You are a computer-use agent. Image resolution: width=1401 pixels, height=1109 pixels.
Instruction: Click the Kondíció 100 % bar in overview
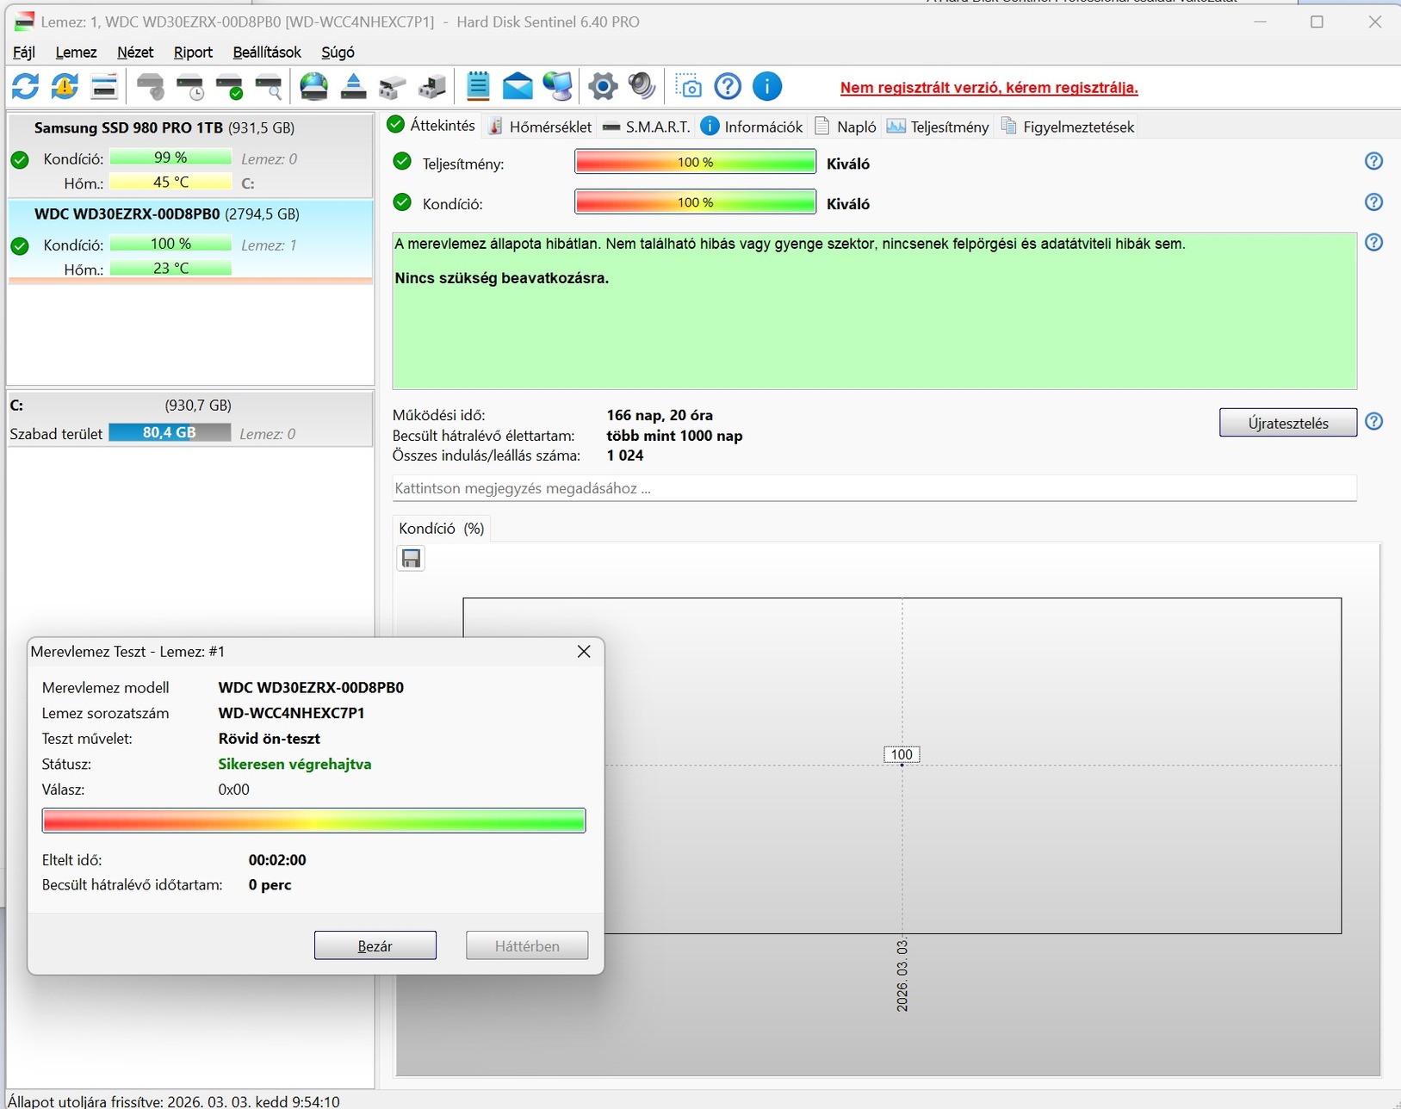coord(695,202)
